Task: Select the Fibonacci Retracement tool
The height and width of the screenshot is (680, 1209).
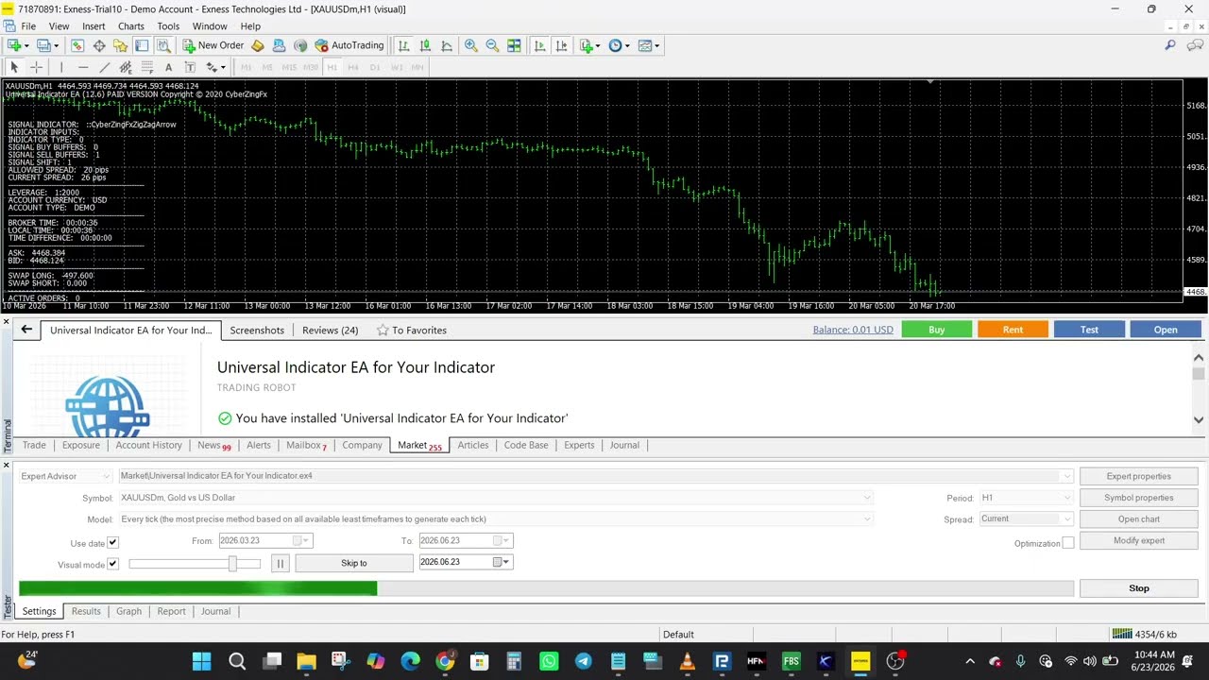Action: [x=147, y=67]
